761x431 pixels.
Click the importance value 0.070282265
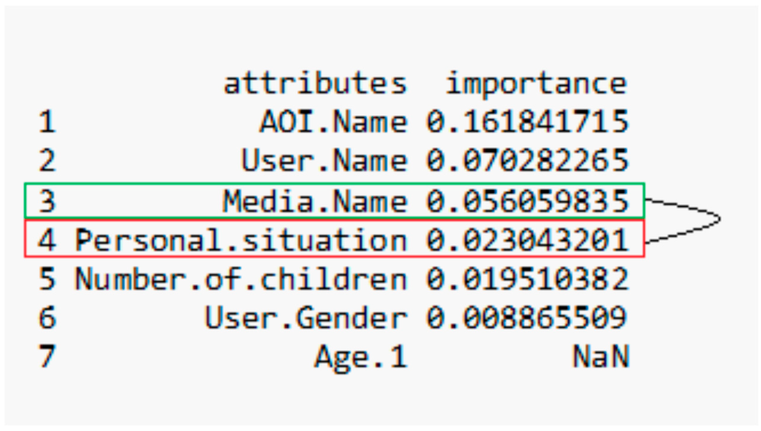(527, 161)
